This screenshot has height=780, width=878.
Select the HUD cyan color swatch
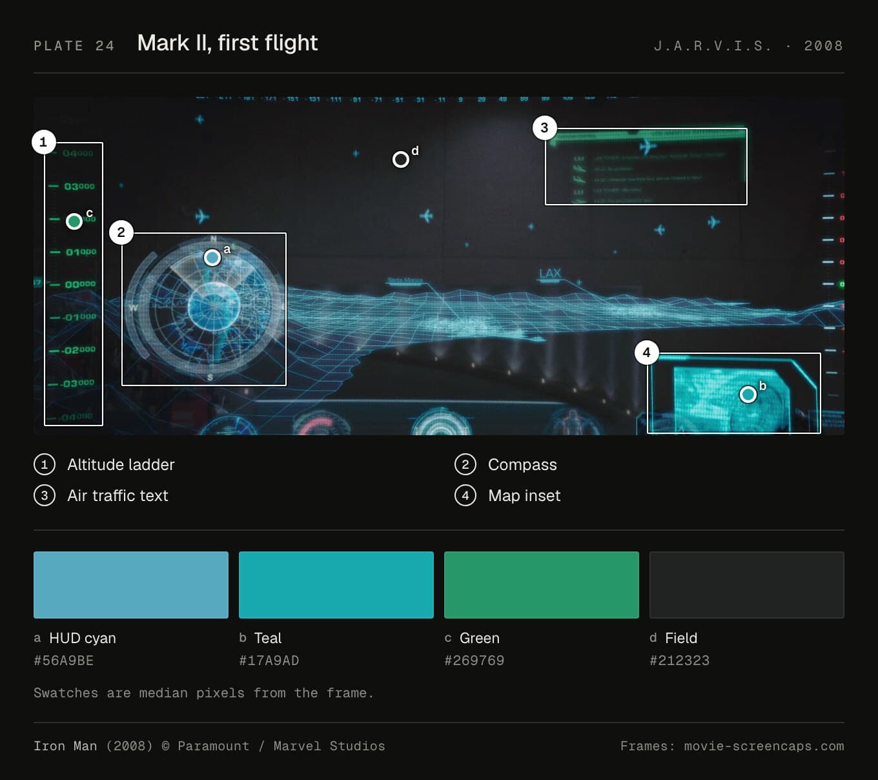pos(131,585)
